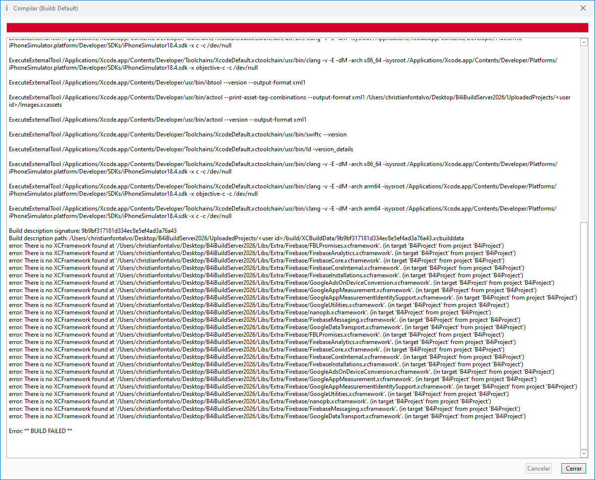
Task: Click the vertical scrollbar thumb
Action: click(584, 335)
